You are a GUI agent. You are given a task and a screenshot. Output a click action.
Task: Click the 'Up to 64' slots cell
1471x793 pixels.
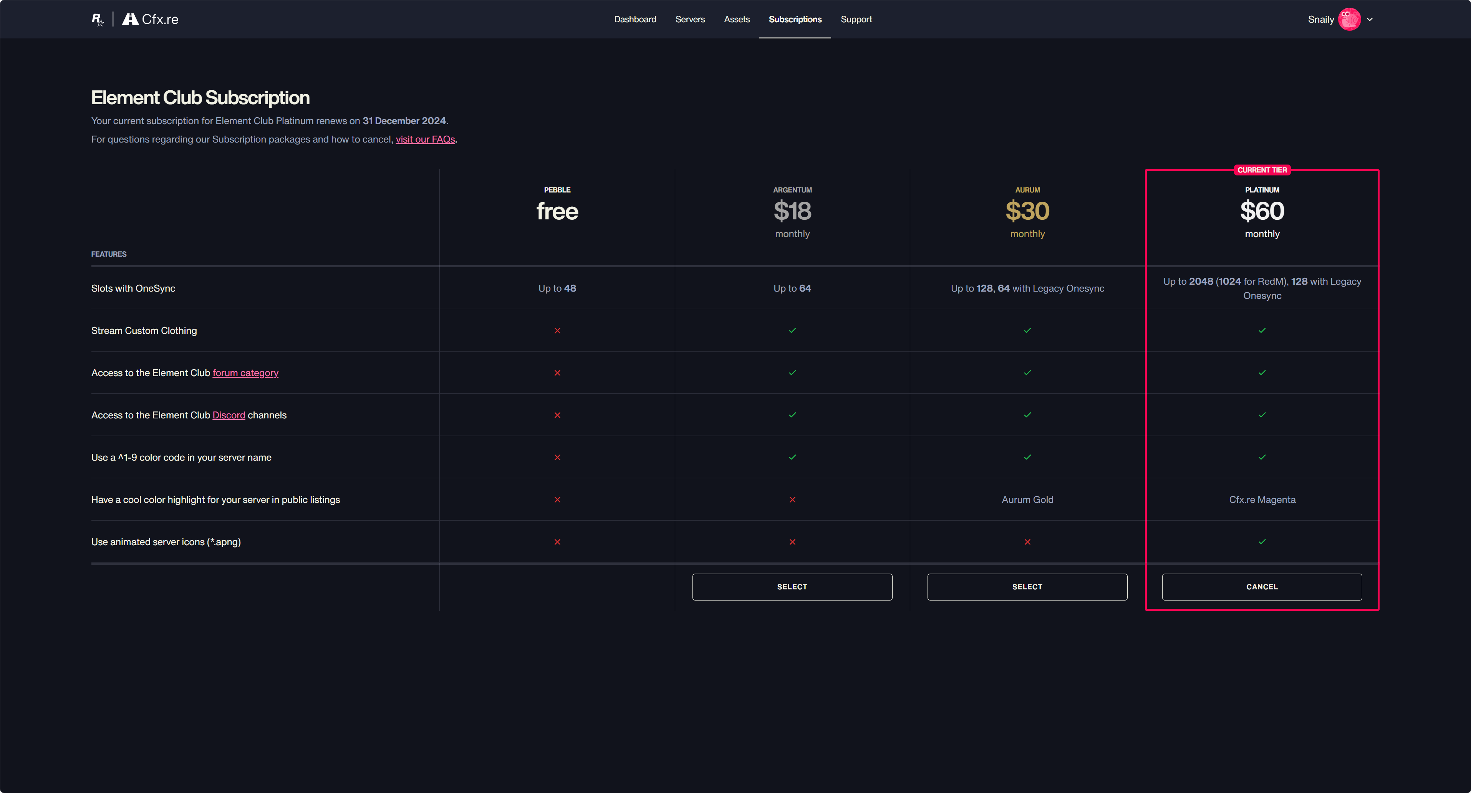click(793, 289)
